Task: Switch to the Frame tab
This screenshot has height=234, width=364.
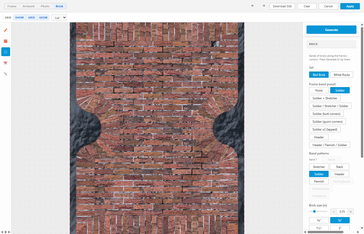Action: pyautogui.click(x=12, y=6)
